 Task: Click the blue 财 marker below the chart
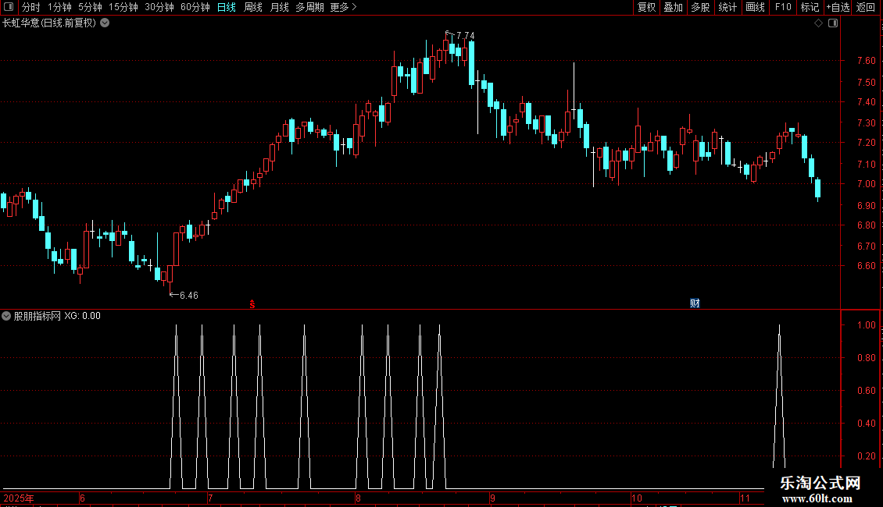pyautogui.click(x=695, y=303)
